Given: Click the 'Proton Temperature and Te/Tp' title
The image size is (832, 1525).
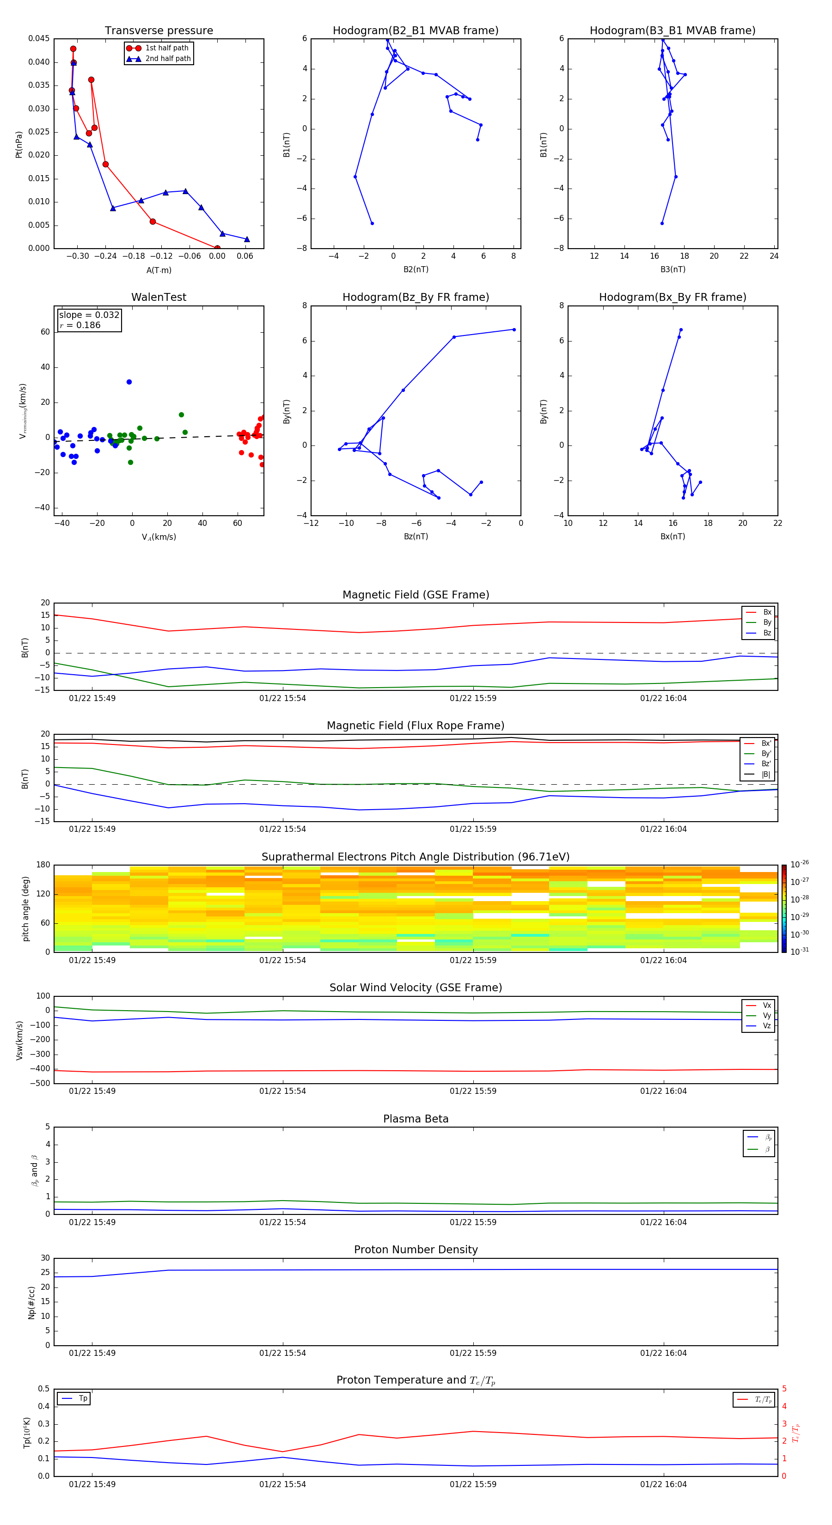Looking at the screenshot, I should pyautogui.click(x=416, y=1380).
